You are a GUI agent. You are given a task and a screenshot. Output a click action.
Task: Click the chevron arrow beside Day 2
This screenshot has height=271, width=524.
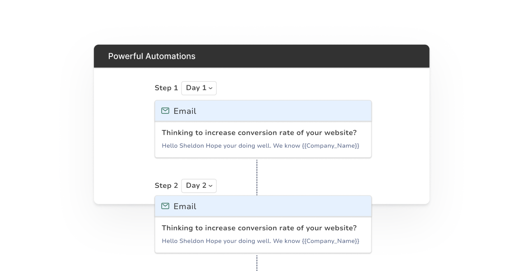coord(210,186)
